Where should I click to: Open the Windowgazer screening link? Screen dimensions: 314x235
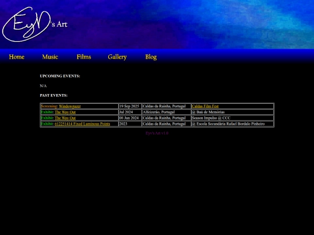click(x=70, y=106)
